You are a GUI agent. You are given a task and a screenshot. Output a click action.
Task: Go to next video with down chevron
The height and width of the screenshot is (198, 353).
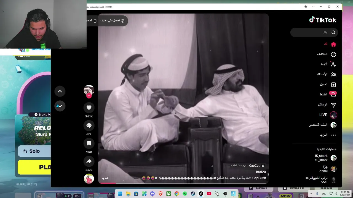pyautogui.click(x=60, y=106)
